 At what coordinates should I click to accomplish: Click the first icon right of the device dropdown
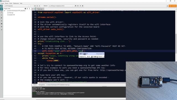click(x=76, y=6)
